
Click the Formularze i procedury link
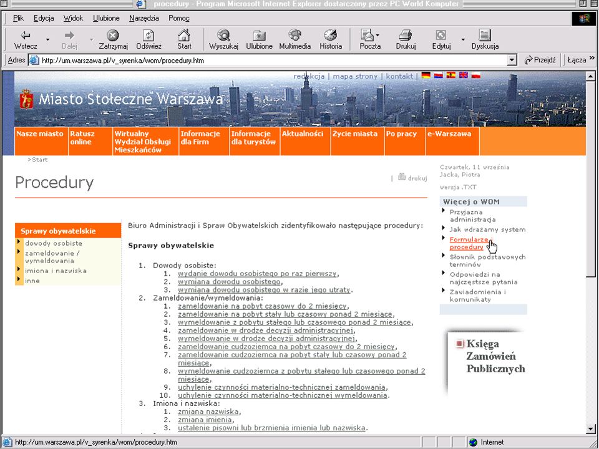470,243
